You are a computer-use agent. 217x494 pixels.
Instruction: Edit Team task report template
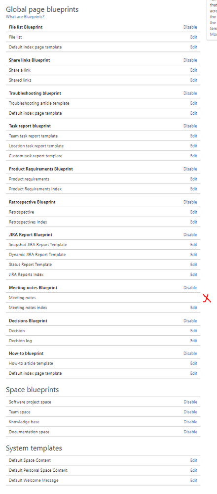click(194, 136)
